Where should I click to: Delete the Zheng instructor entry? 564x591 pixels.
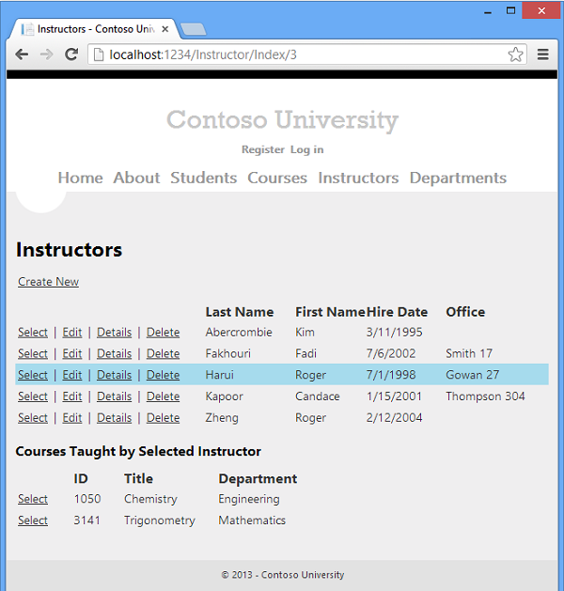[x=163, y=418]
